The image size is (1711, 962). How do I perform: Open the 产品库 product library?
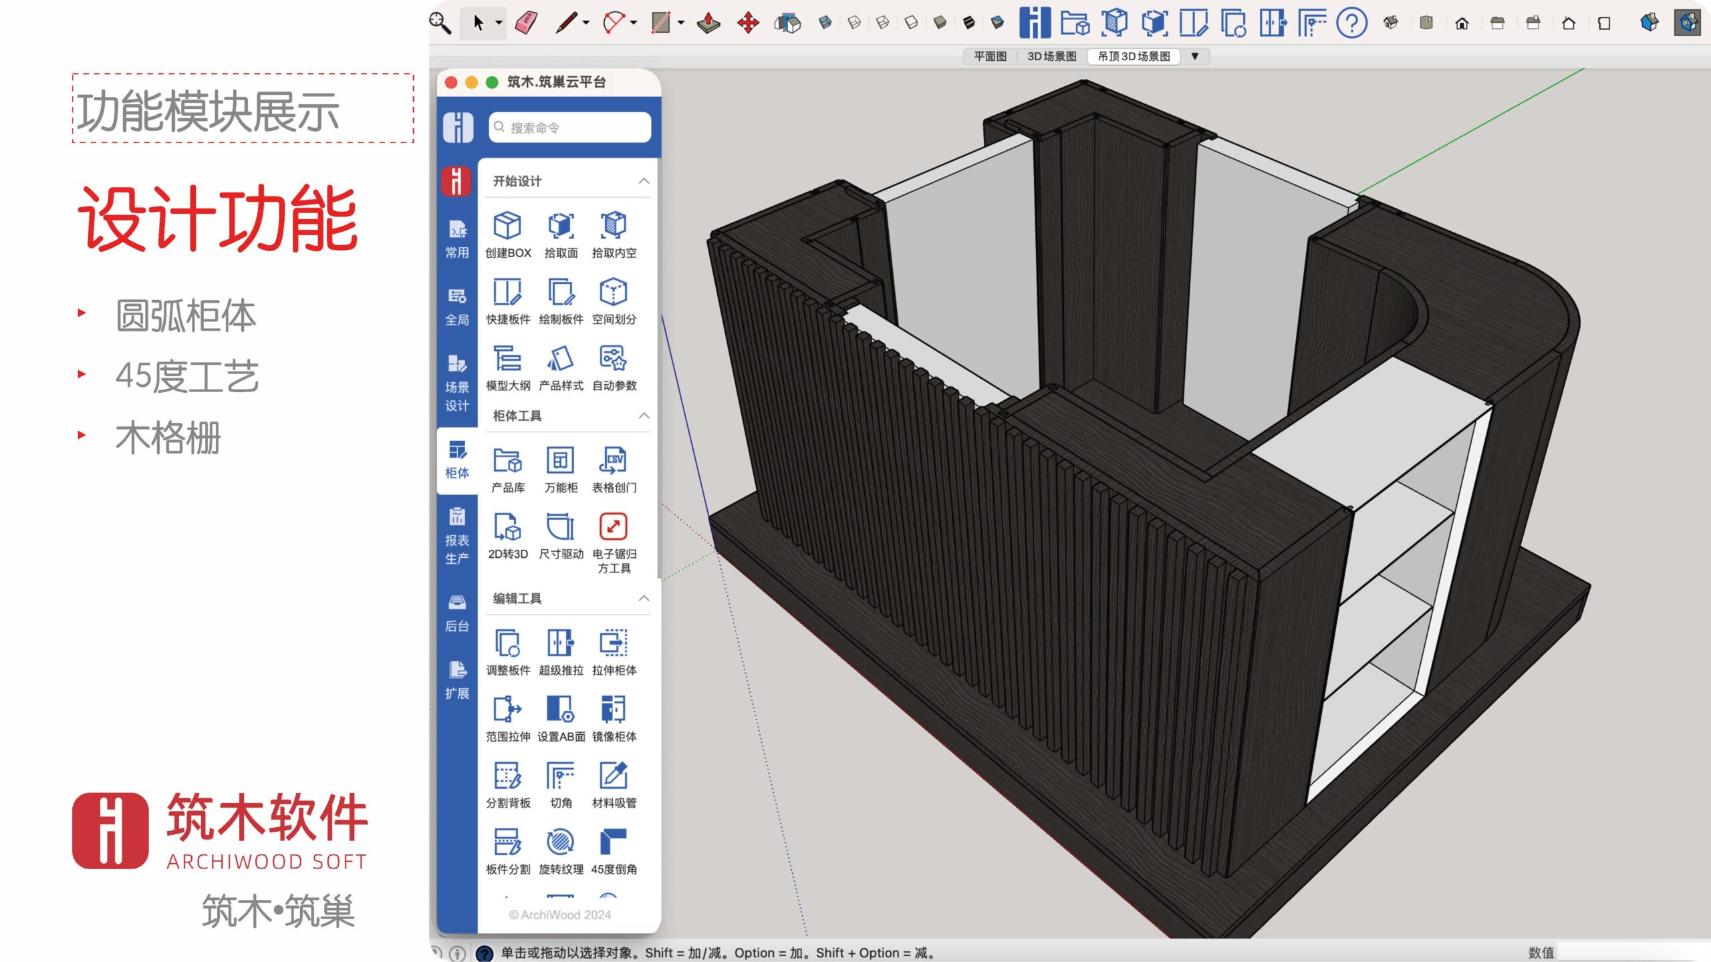[507, 461]
